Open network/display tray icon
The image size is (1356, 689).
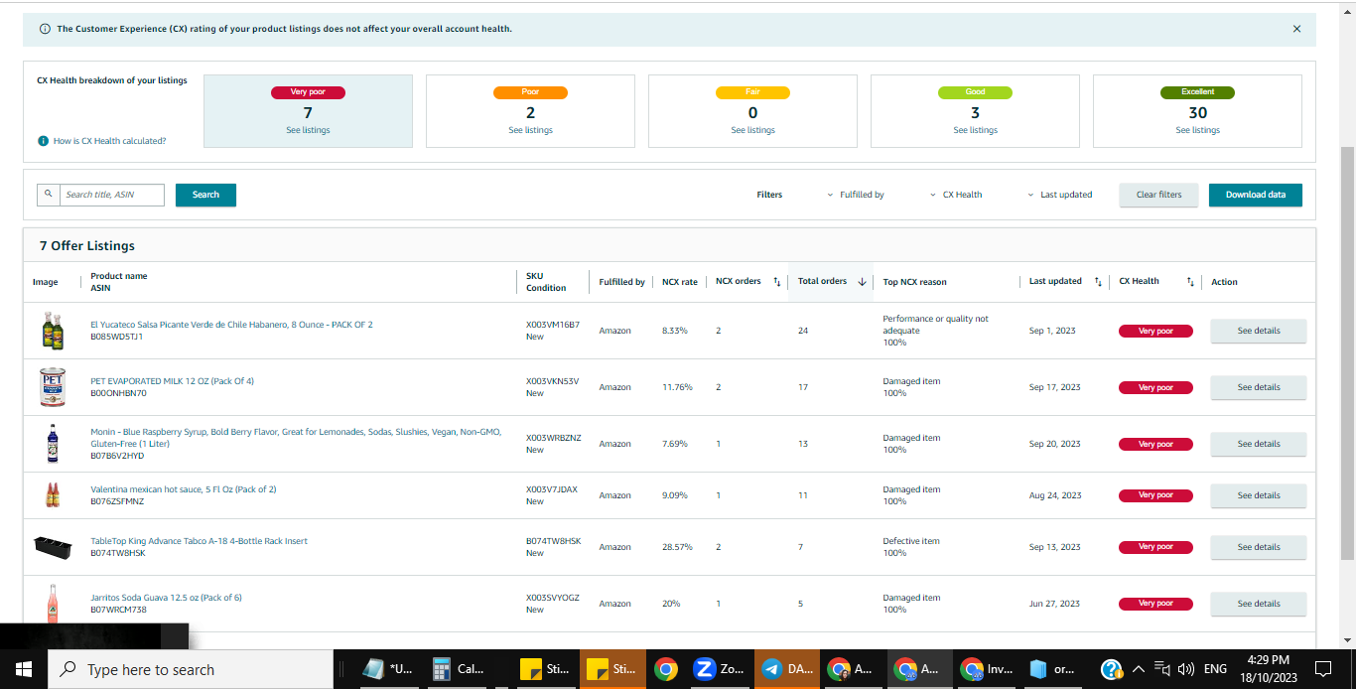coord(1162,669)
